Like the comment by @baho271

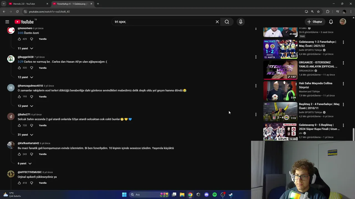tap(19, 125)
